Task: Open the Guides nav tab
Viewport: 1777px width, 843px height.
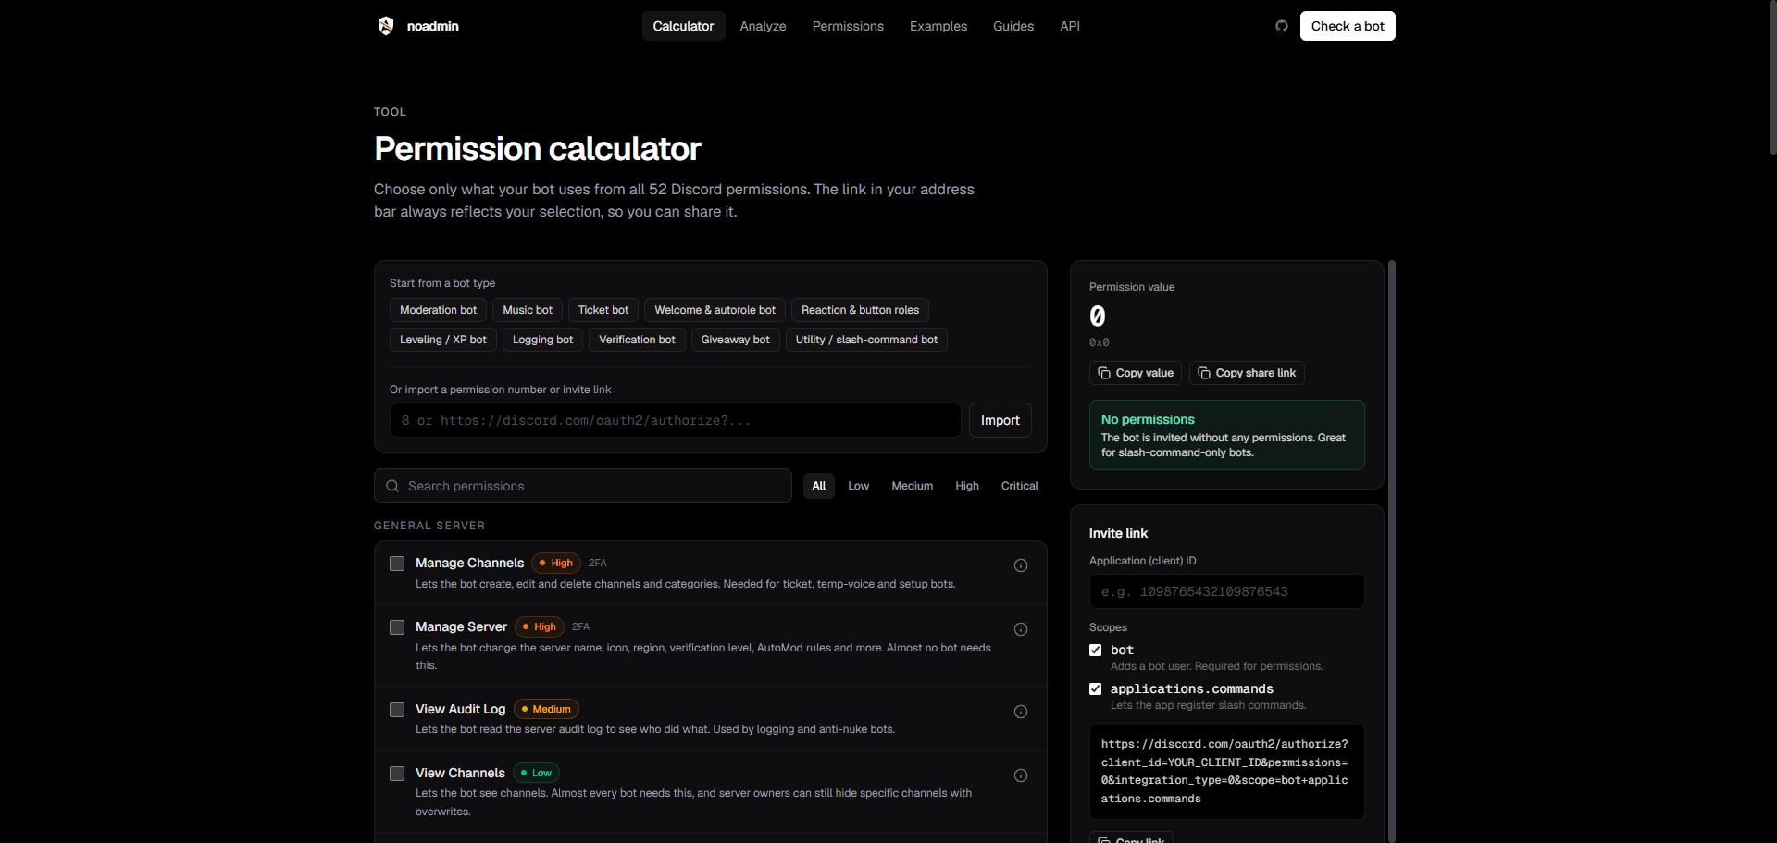Action: point(1013,26)
